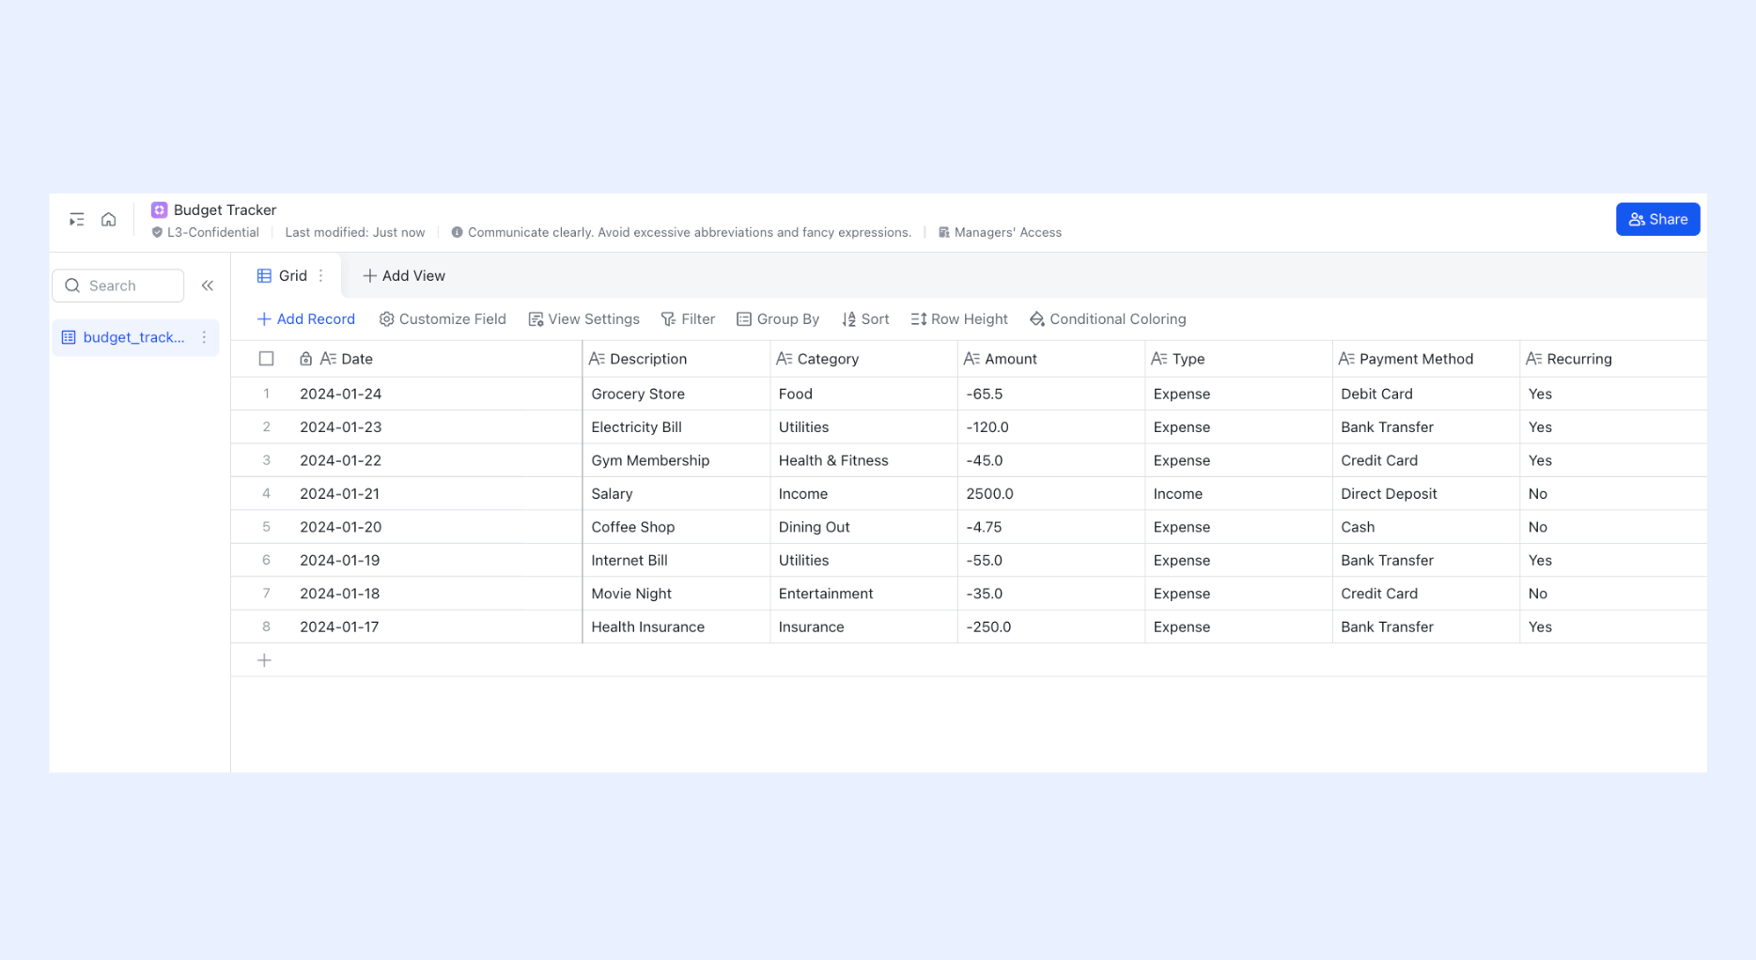
Task: Select the Electricity Bill cell
Action: click(676, 427)
